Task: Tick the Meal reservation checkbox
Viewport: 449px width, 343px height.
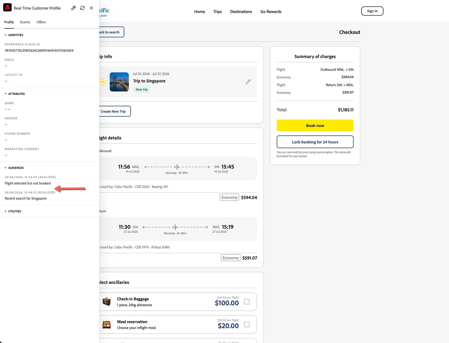Action: click(x=247, y=324)
